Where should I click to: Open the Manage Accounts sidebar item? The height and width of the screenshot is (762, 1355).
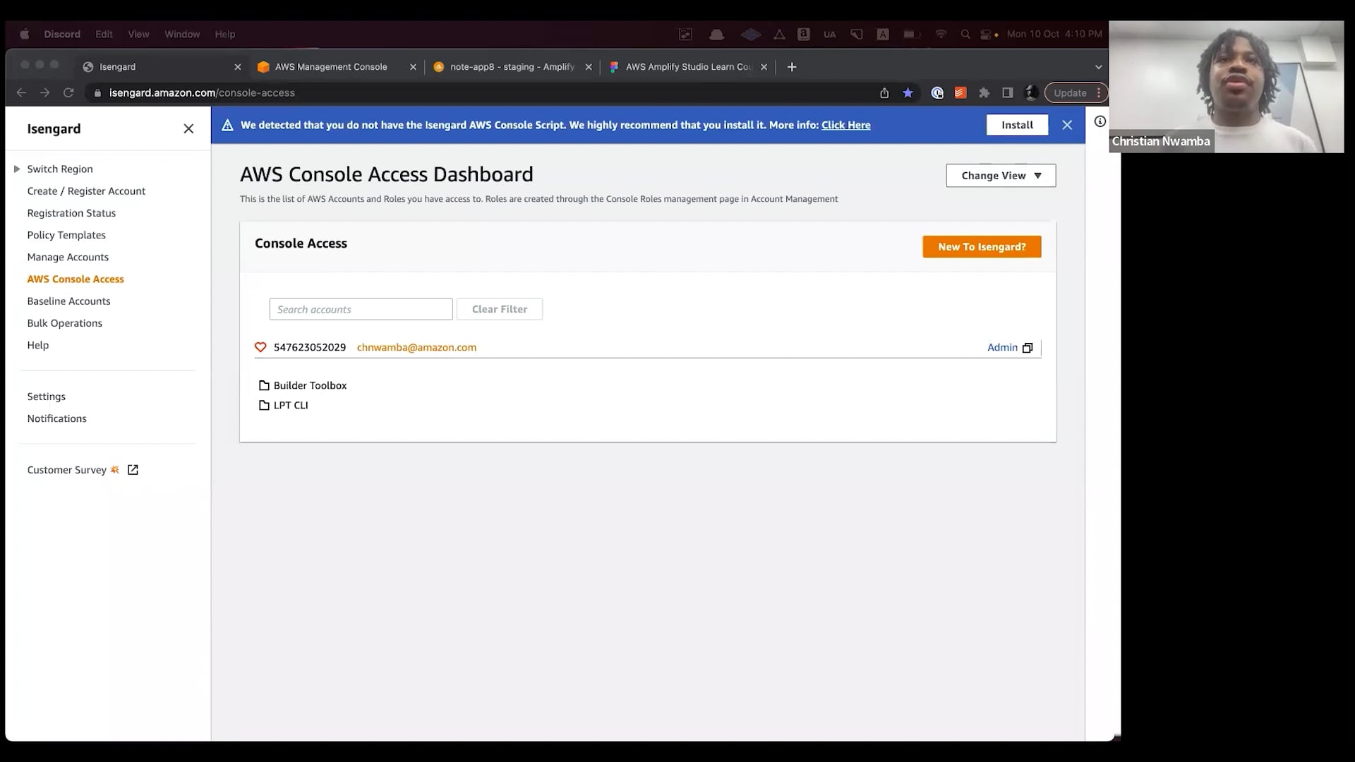[68, 257]
